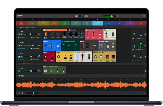The width and height of the screenshot is (163, 106).
Task: Toggle the Plate Model switch on Rev PLATE
Action: click(x=113, y=34)
